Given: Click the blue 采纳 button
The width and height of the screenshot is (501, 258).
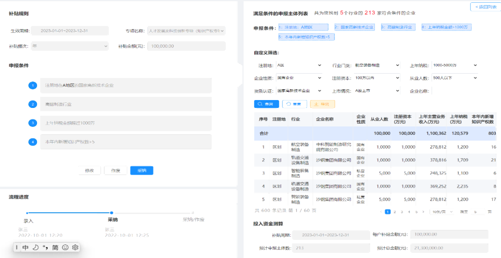Looking at the screenshot, I should [x=141, y=170].
